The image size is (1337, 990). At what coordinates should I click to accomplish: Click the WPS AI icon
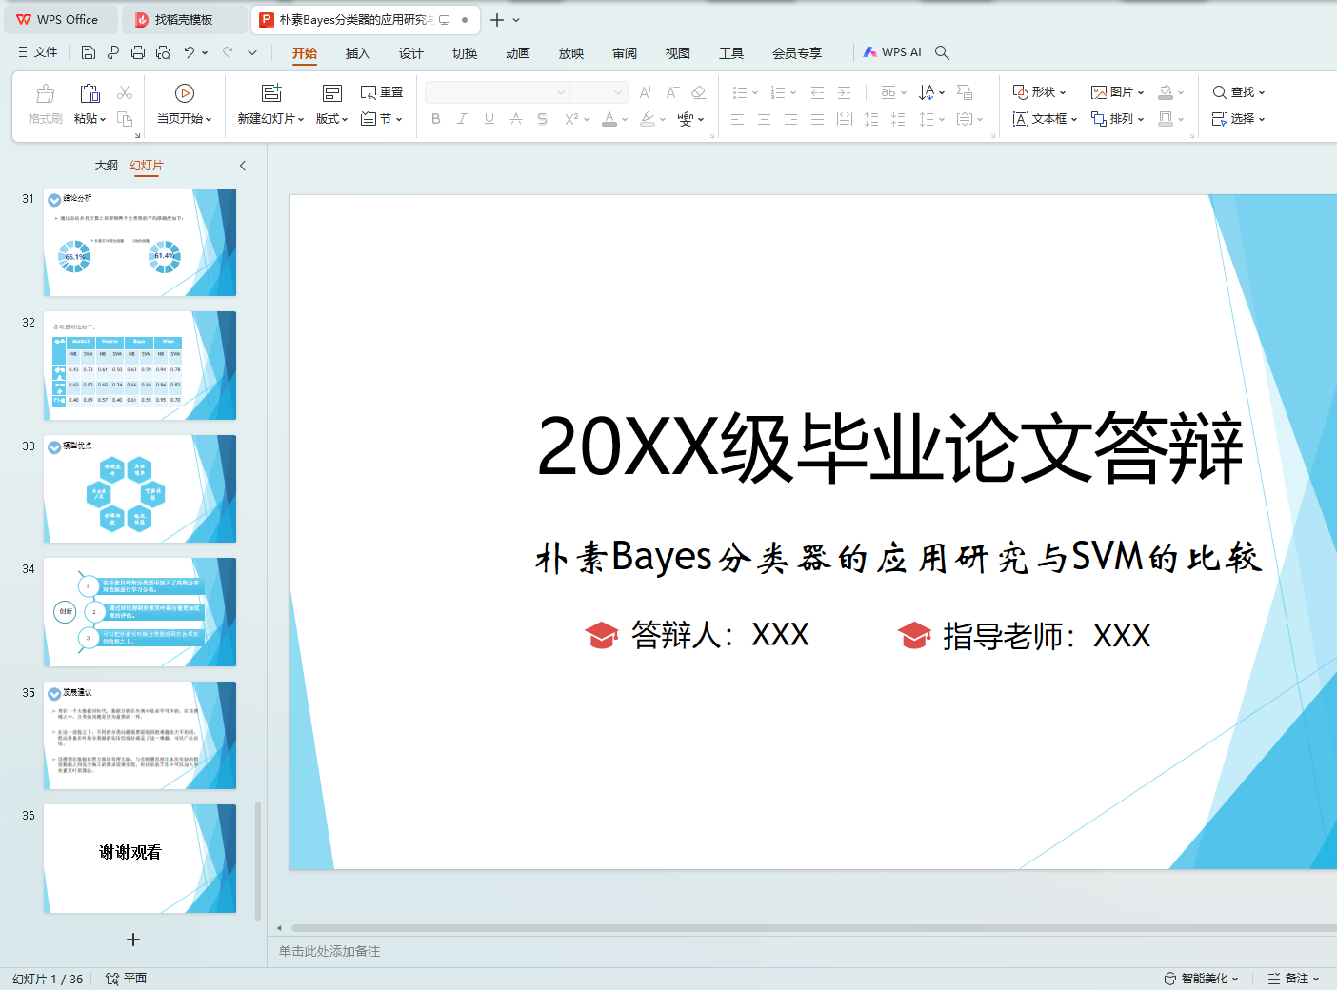click(892, 52)
